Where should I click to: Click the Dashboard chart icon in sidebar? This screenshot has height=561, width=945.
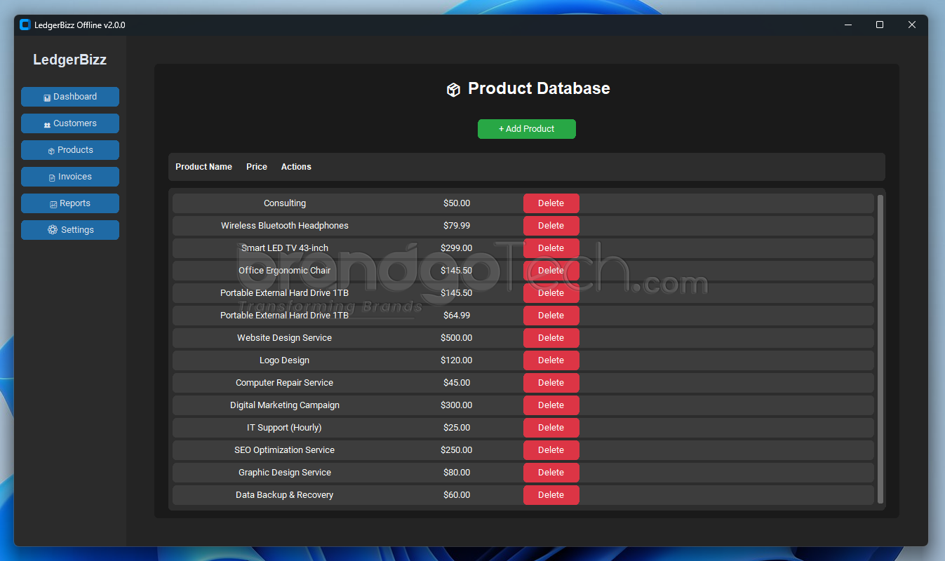point(47,97)
